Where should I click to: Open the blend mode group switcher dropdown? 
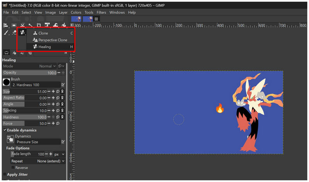click(61, 66)
